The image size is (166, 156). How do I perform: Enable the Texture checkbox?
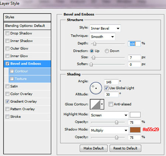(x=12, y=79)
